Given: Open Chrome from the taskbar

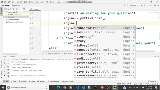Looking at the screenshot, I should click(x=64, y=87).
